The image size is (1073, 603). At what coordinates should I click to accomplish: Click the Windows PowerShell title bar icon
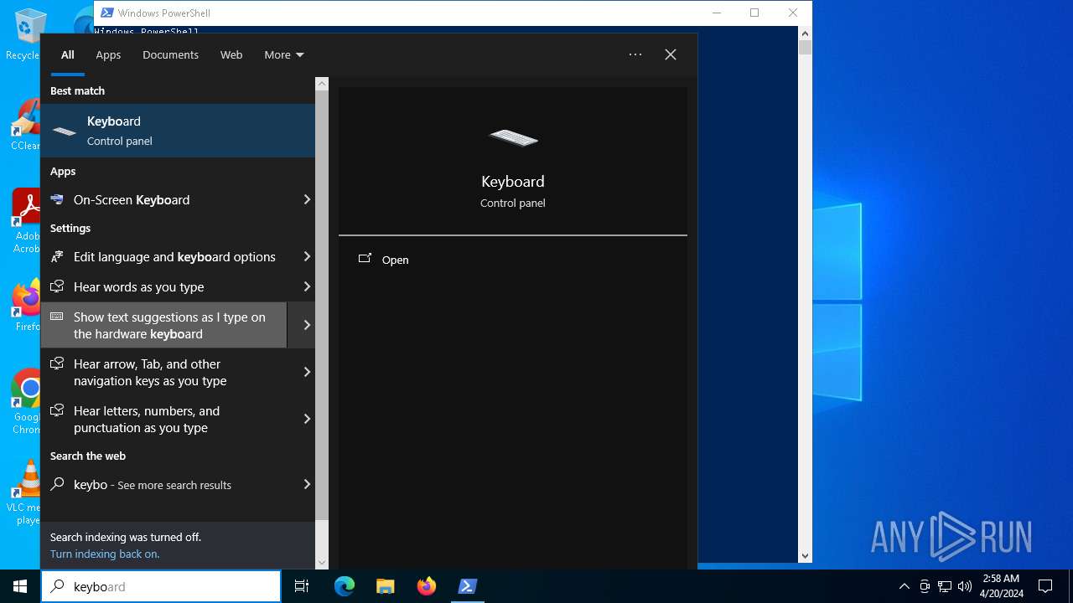(x=106, y=13)
